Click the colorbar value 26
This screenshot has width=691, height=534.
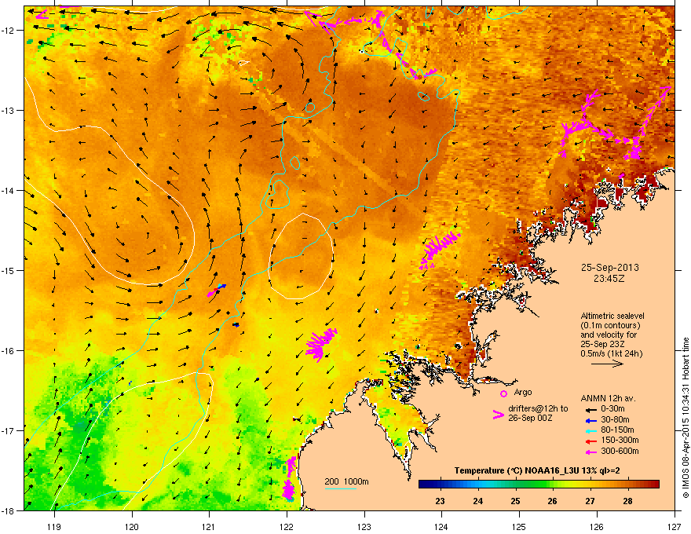(x=552, y=501)
